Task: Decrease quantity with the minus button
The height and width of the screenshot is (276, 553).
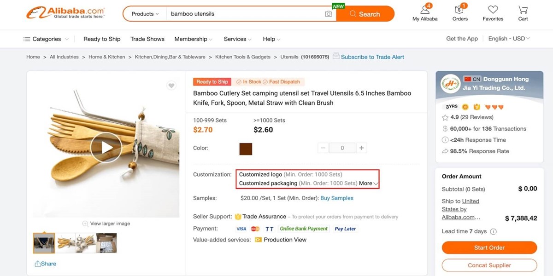Action: point(323,148)
